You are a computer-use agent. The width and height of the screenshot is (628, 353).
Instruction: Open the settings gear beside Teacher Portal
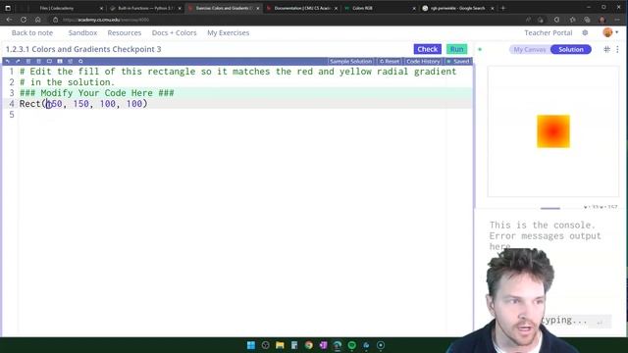pos(585,32)
